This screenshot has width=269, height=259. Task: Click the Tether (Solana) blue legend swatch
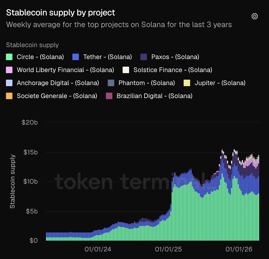(x=76, y=57)
